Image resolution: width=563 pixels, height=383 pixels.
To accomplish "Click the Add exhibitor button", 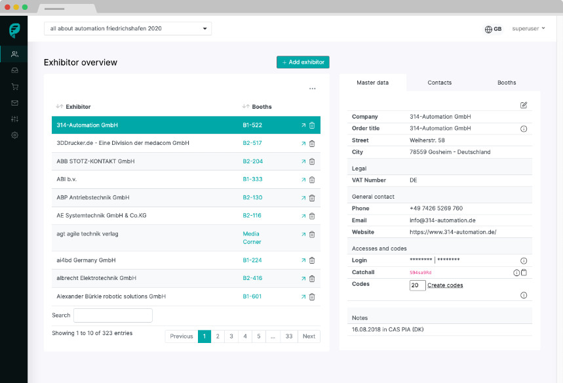I will pyautogui.click(x=303, y=62).
